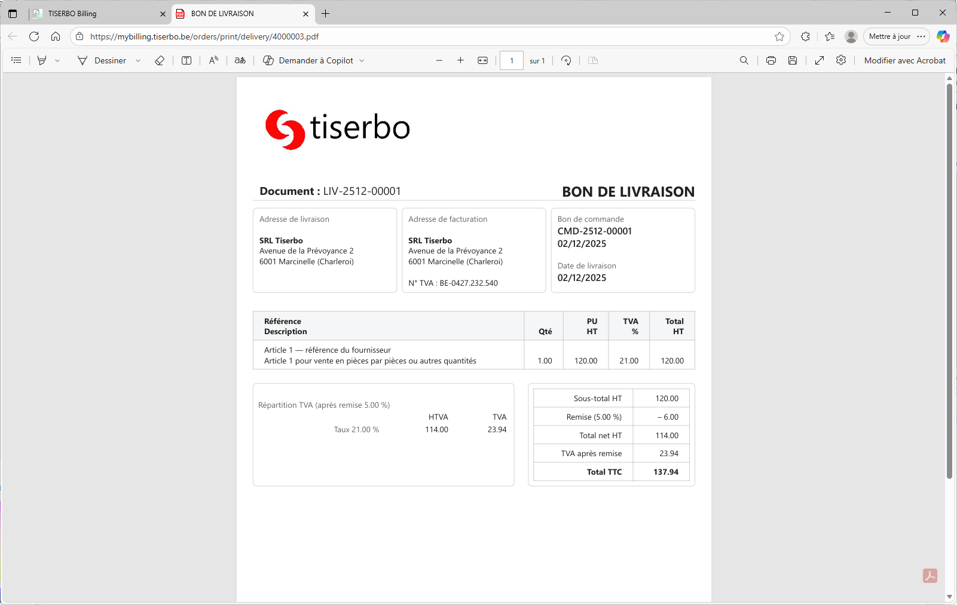Open the document table of contents panel

click(x=16, y=60)
